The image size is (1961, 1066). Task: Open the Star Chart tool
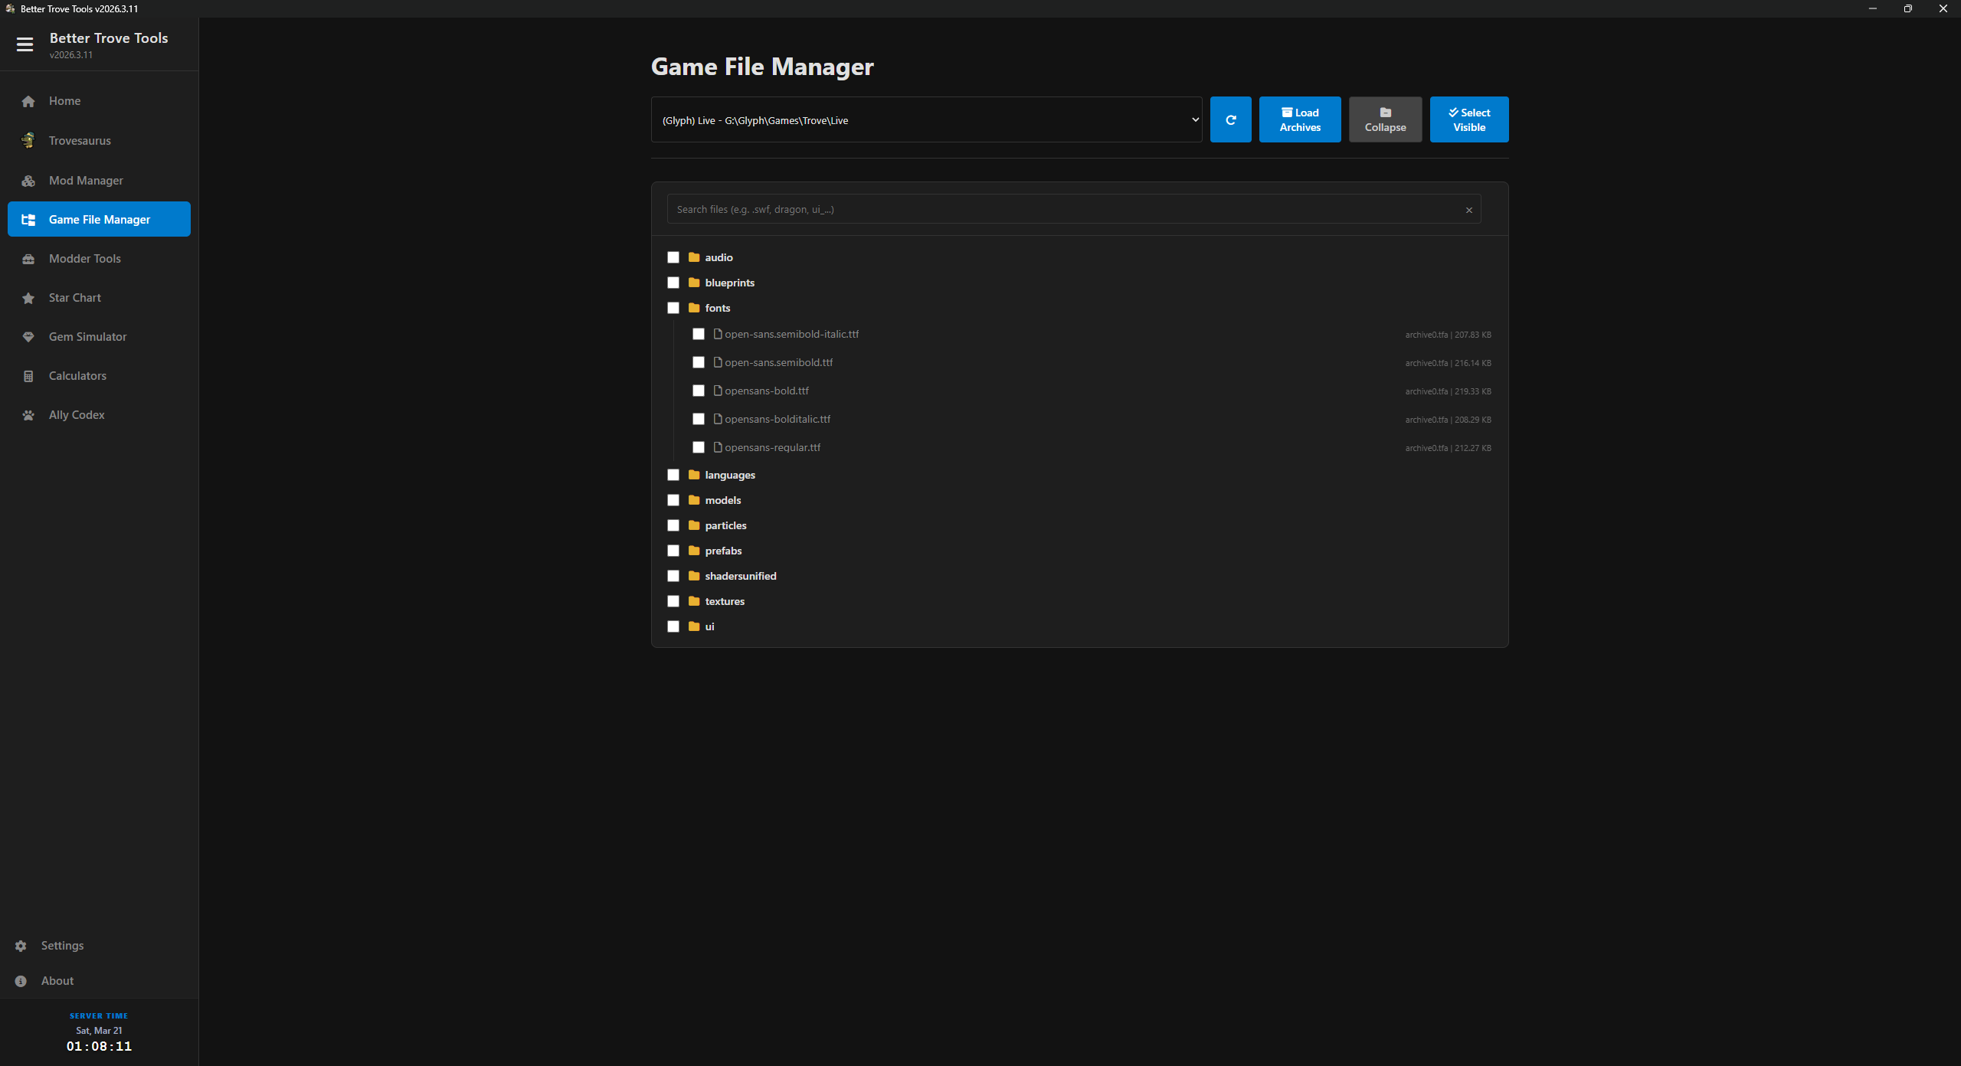click(x=74, y=298)
